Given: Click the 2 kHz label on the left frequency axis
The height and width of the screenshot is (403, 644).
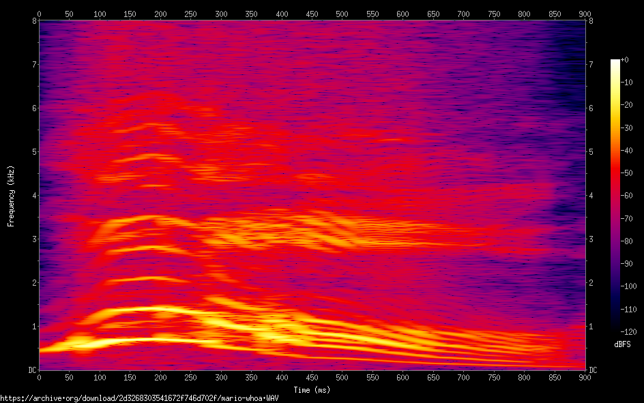Looking at the screenshot, I should point(33,282).
